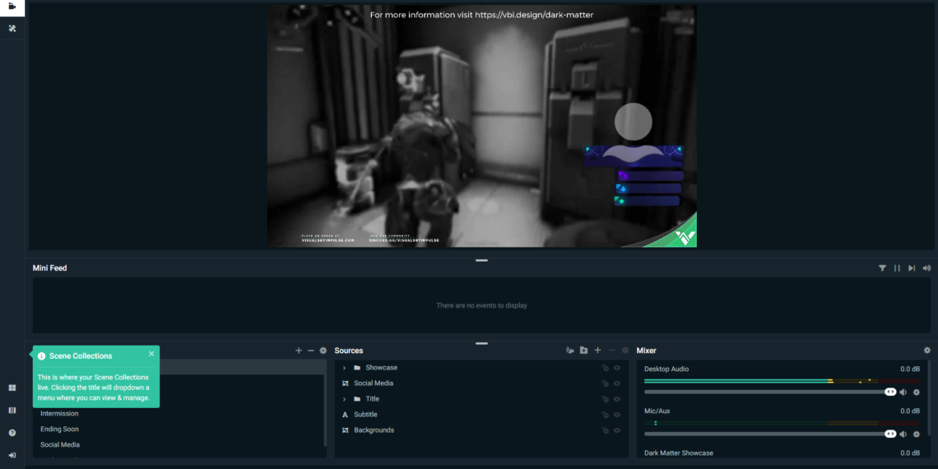Lock the Social Media source
The image size is (938, 469).
pyautogui.click(x=604, y=383)
